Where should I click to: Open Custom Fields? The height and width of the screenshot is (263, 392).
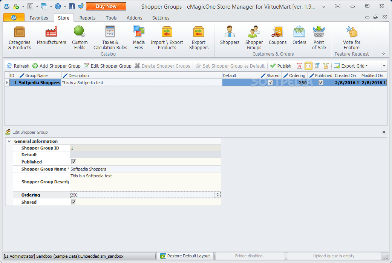click(x=80, y=38)
